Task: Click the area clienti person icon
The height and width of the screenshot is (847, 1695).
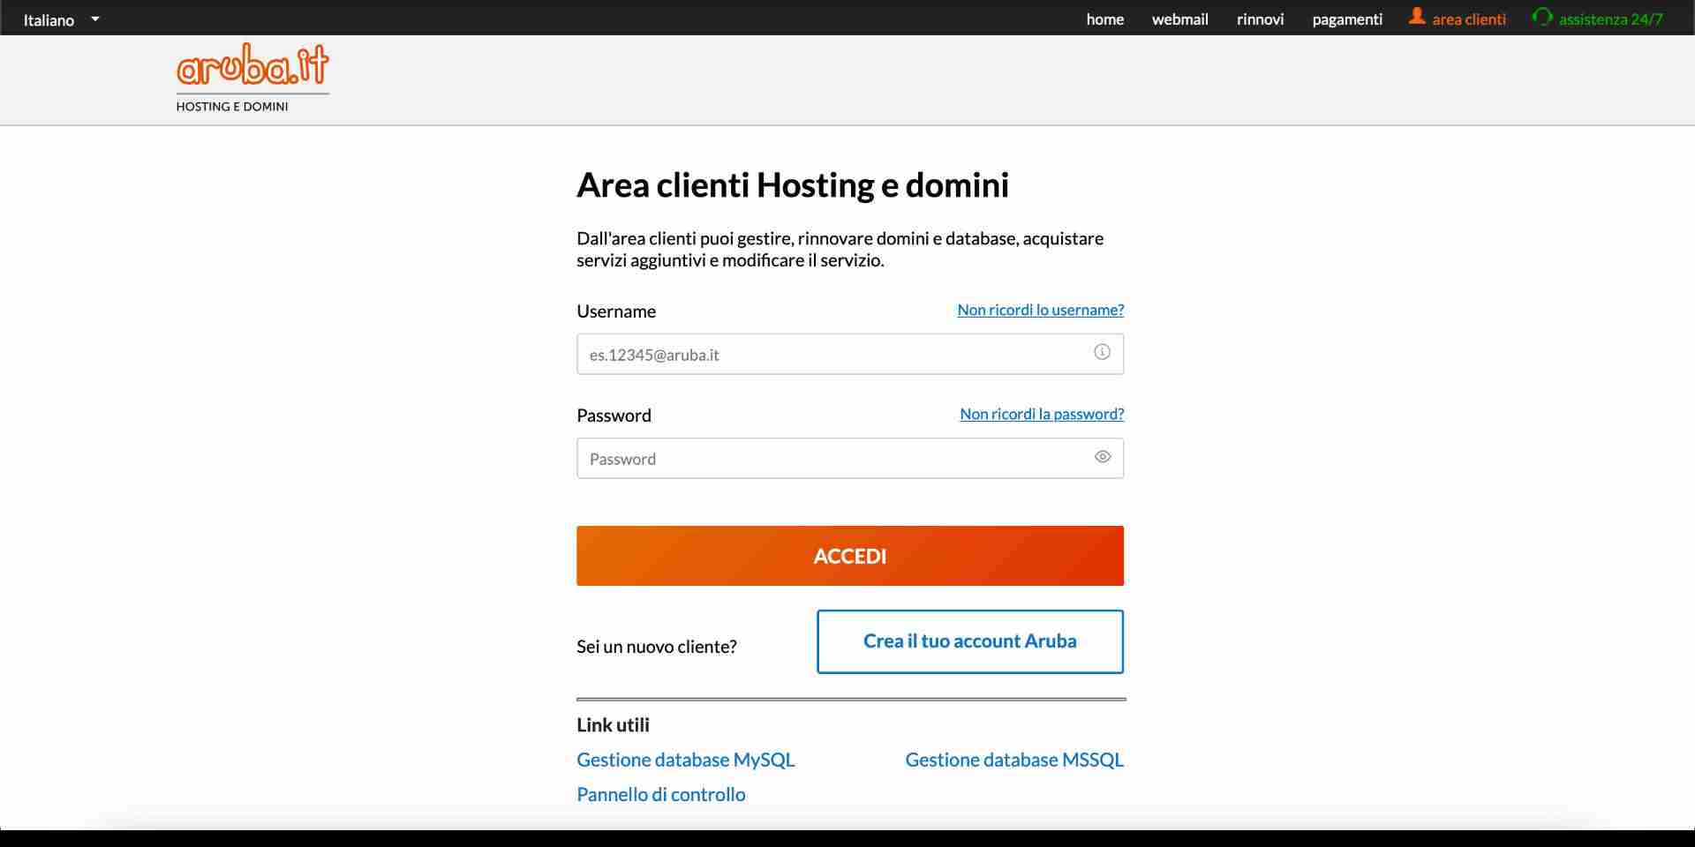Action: tap(1417, 17)
